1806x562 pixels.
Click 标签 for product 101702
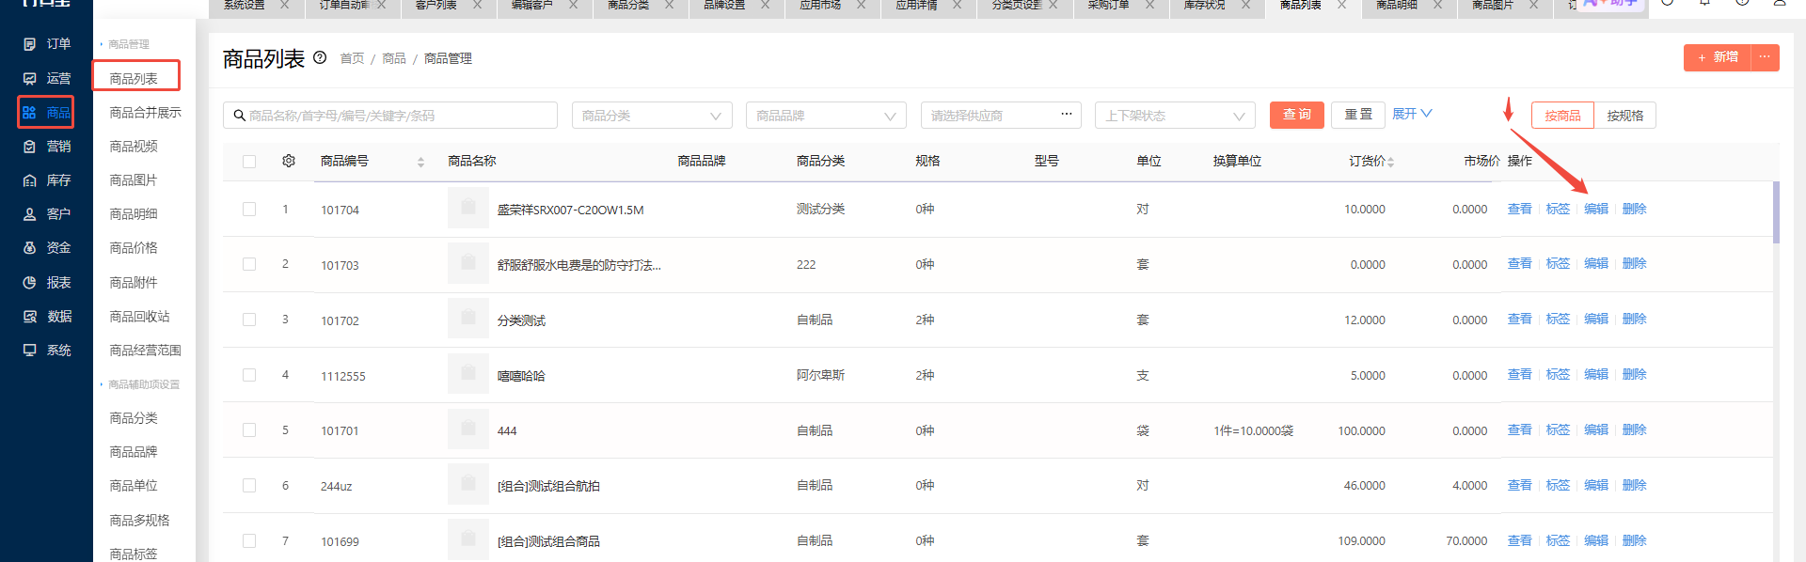(x=1558, y=320)
